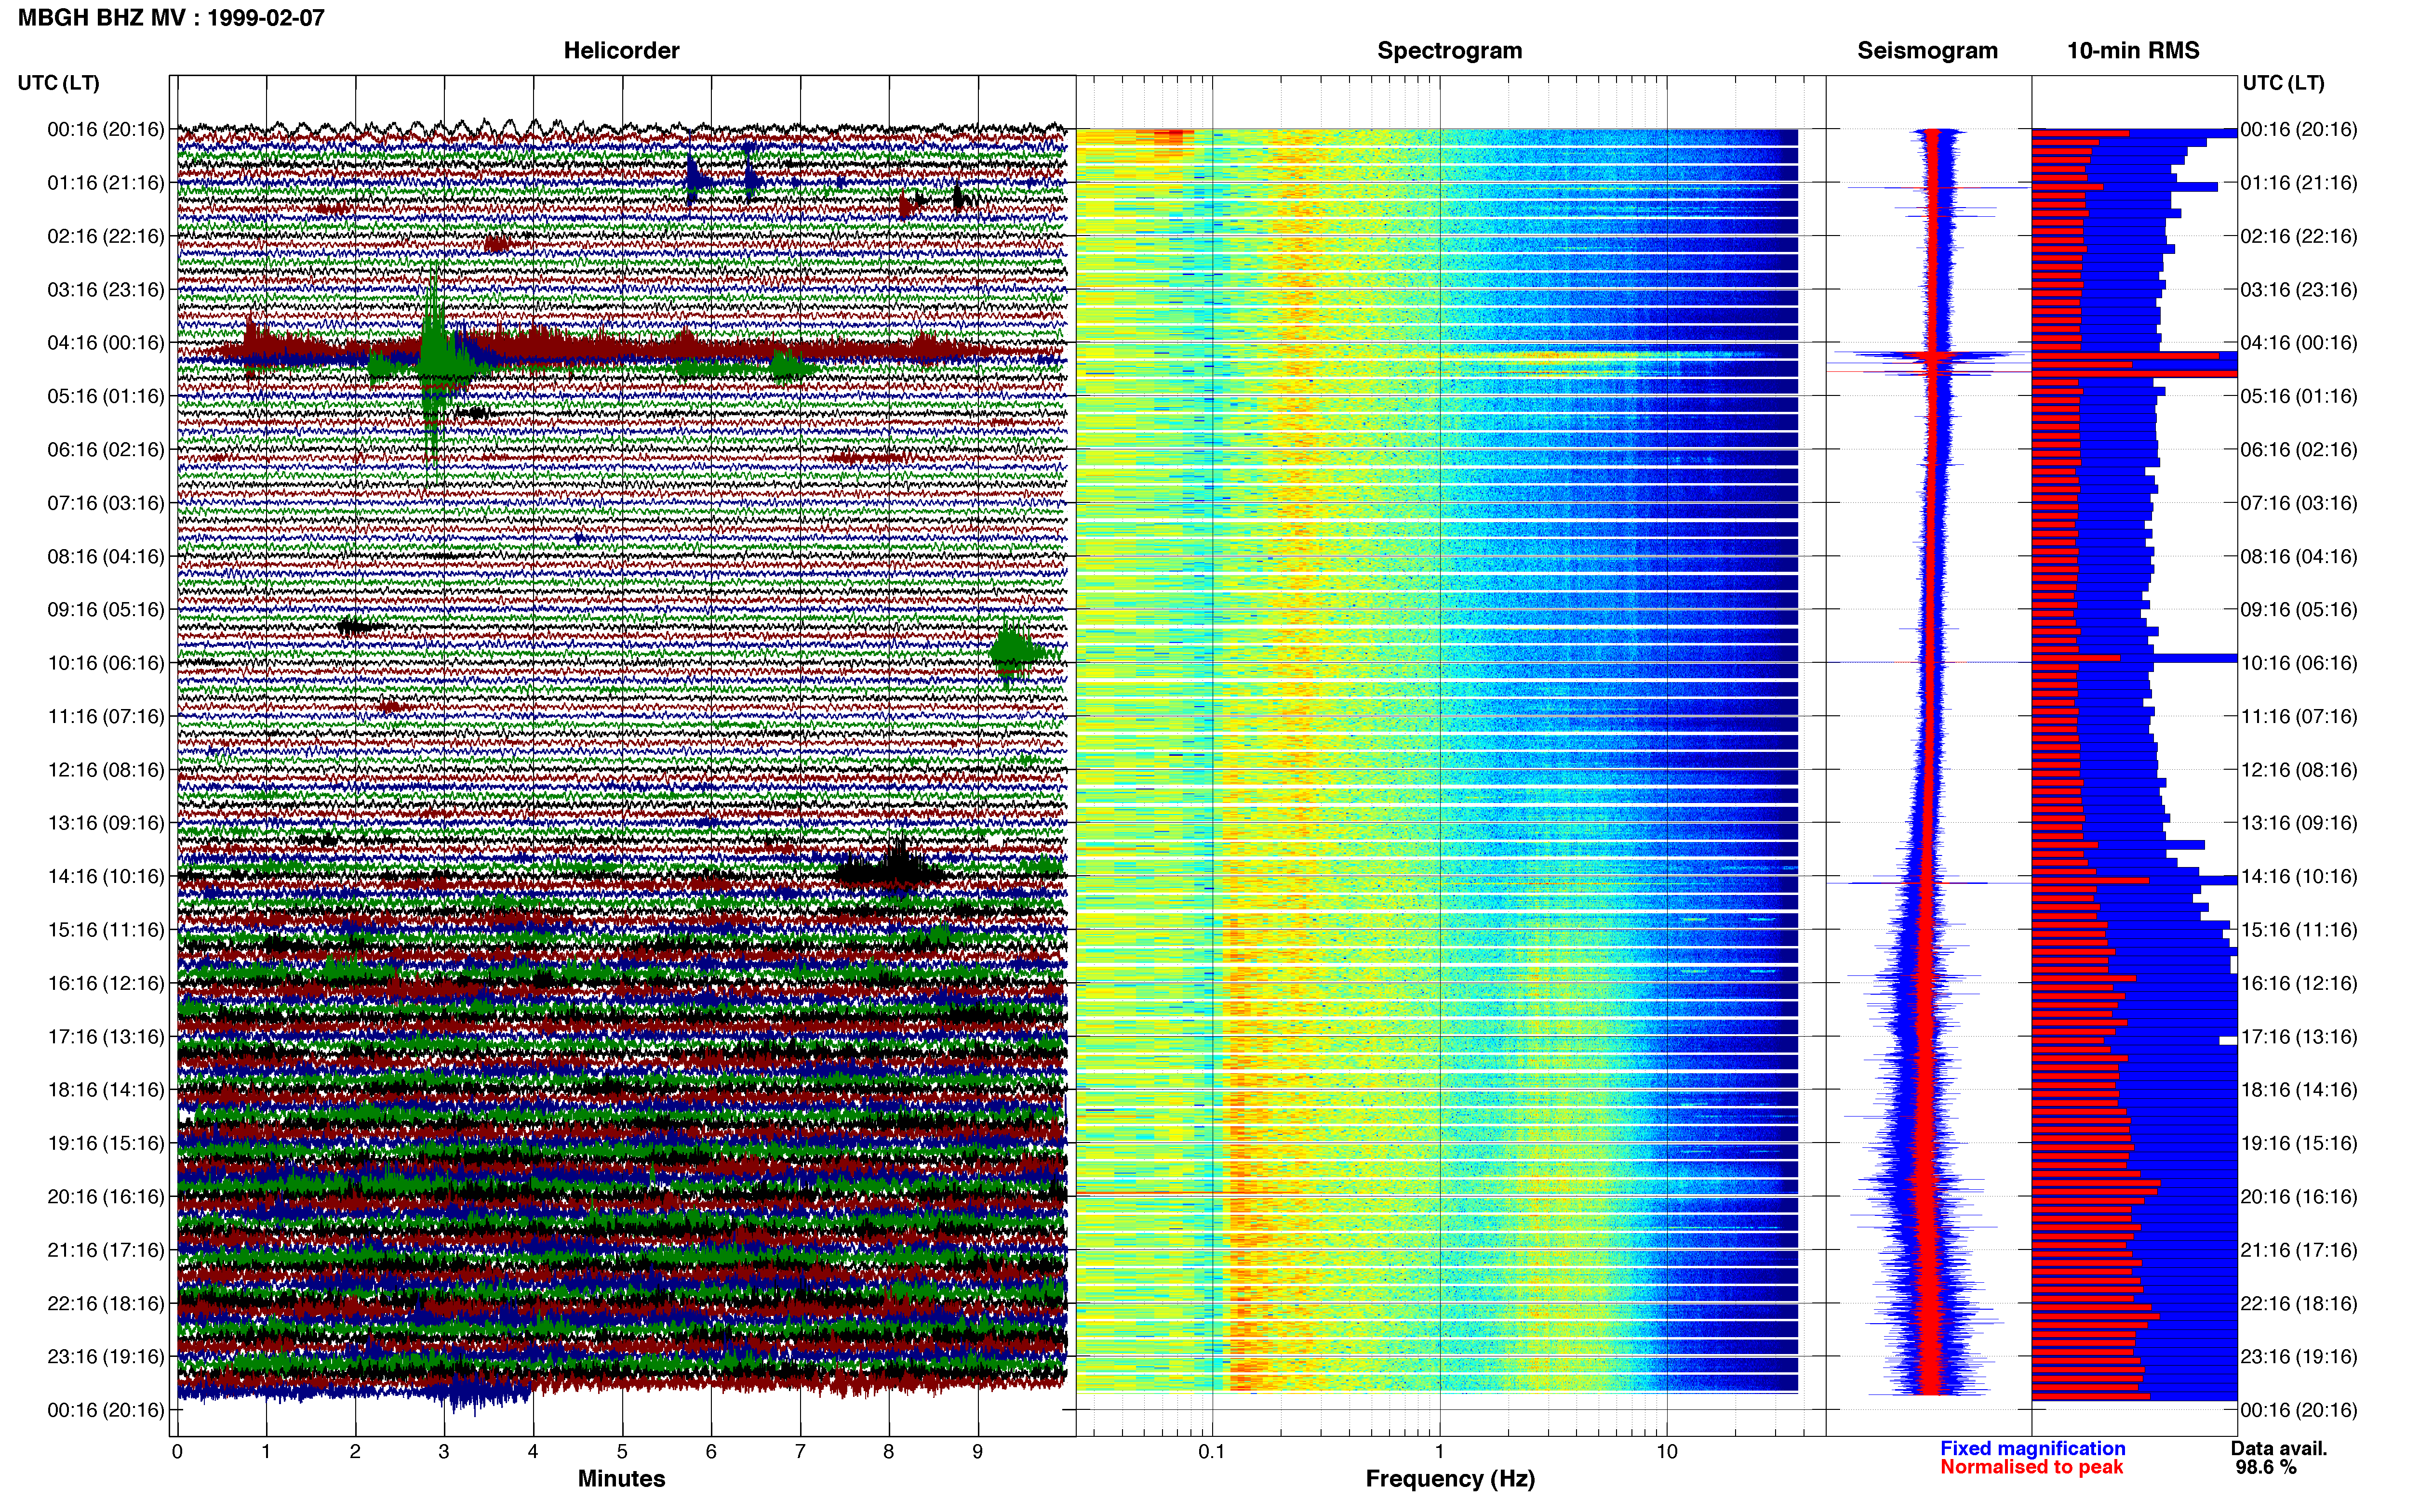Click the left 08:16 (04:16) time label
The width and height of the screenshot is (2419, 1512).
(106, 556)
